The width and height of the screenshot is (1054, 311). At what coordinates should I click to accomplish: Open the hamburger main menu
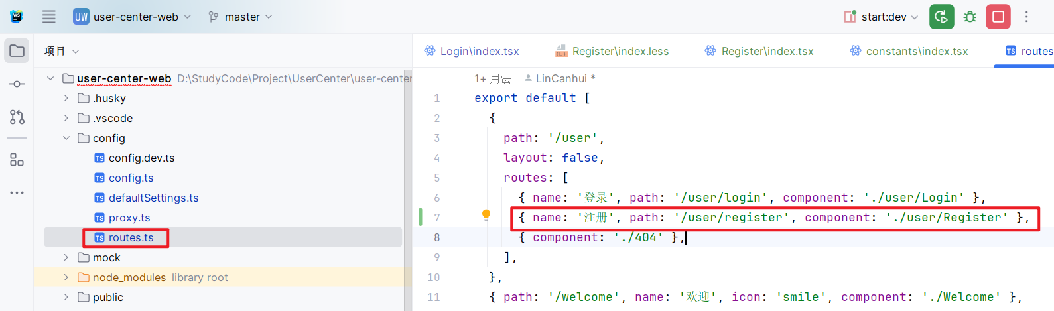(x=49, y=17)
